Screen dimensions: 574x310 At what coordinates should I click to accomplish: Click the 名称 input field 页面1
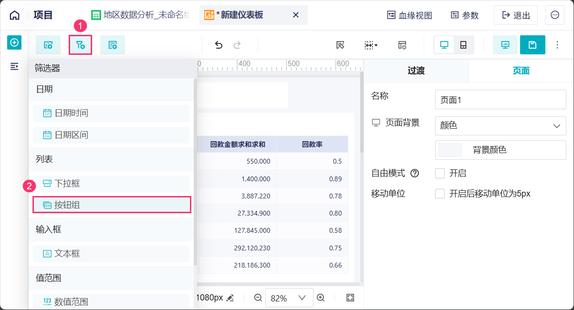[x=501, y=100]
